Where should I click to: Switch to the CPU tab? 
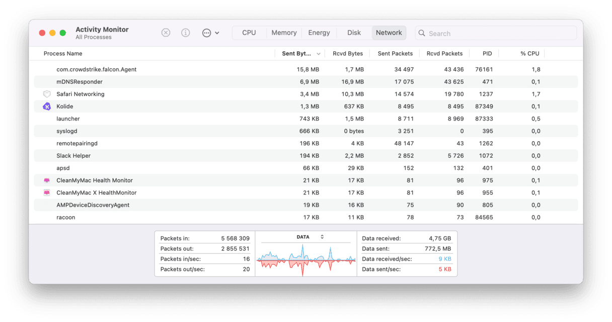click(249, 33)
